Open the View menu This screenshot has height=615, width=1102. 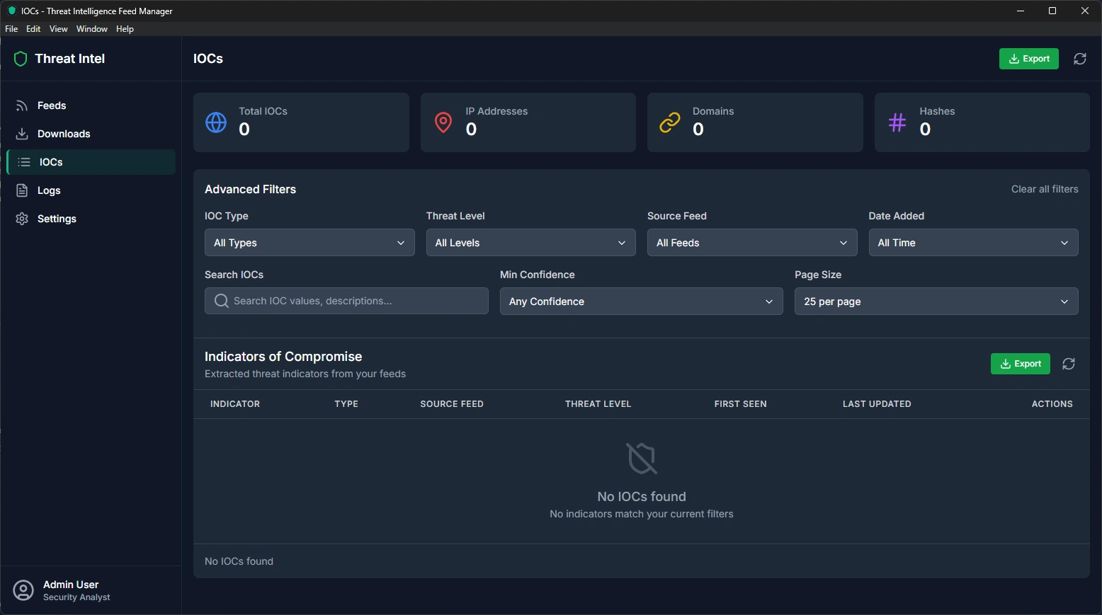[58, 29]
